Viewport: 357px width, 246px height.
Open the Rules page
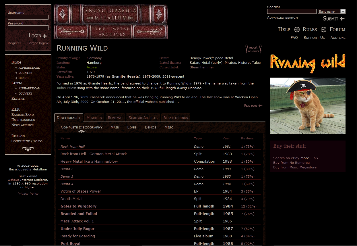tap(310, 29)
